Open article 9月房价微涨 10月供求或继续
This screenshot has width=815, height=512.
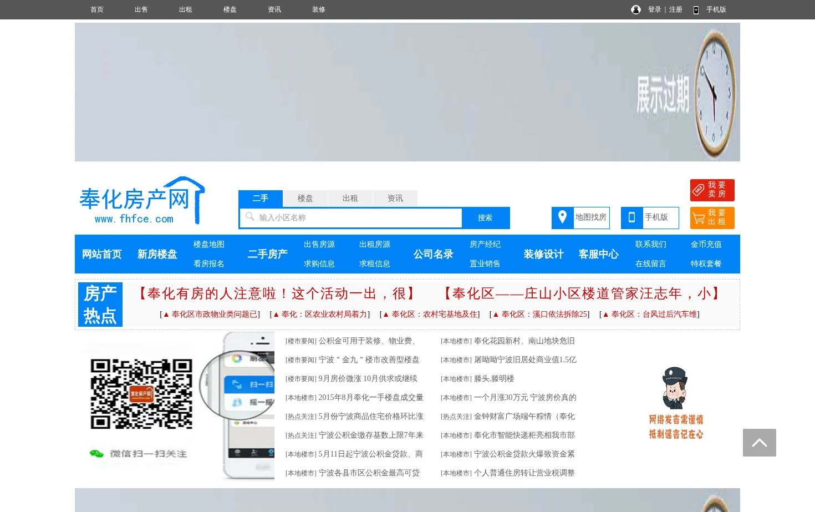pos(368,379)
